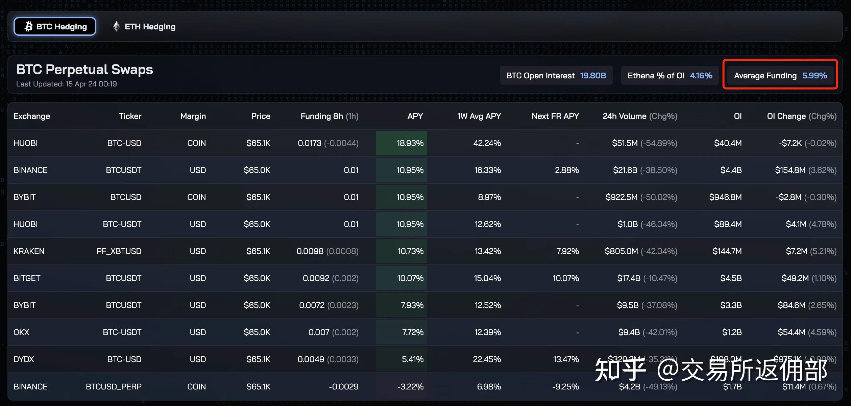Click the $9.5B (-37.08%) volume cell
This screenshot has width=851, height=406.
click(x=647, y=305)
